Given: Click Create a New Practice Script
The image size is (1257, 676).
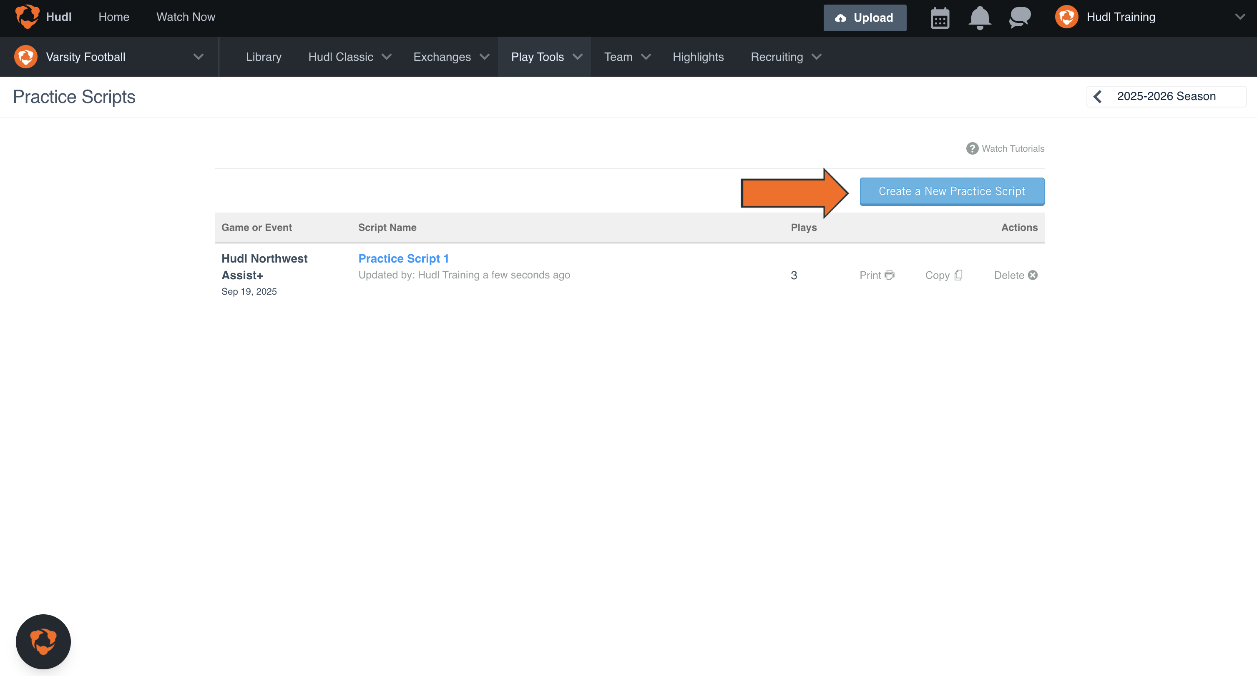Looking at the screenshot, I should [x=952, y=191].
